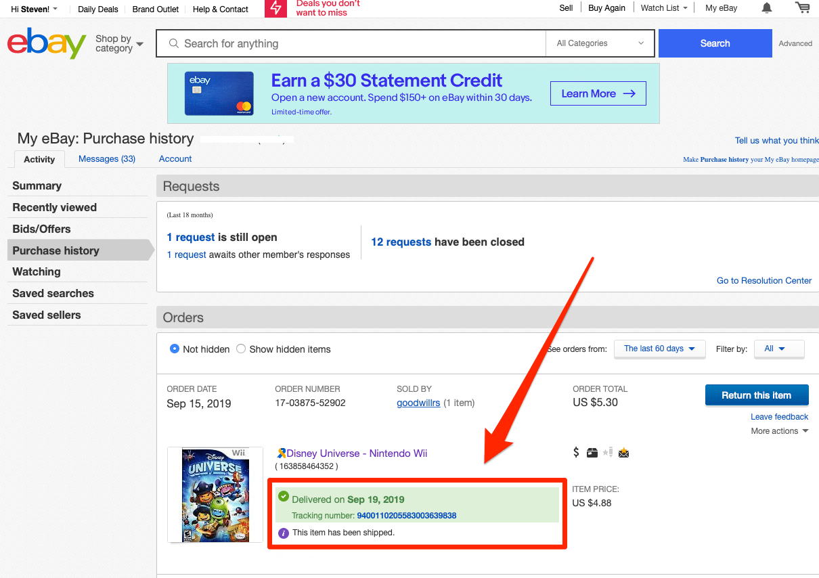Open the Filter by All dropdown
The width and height of the screenshot is (819, 578).
tap(779, 349)
